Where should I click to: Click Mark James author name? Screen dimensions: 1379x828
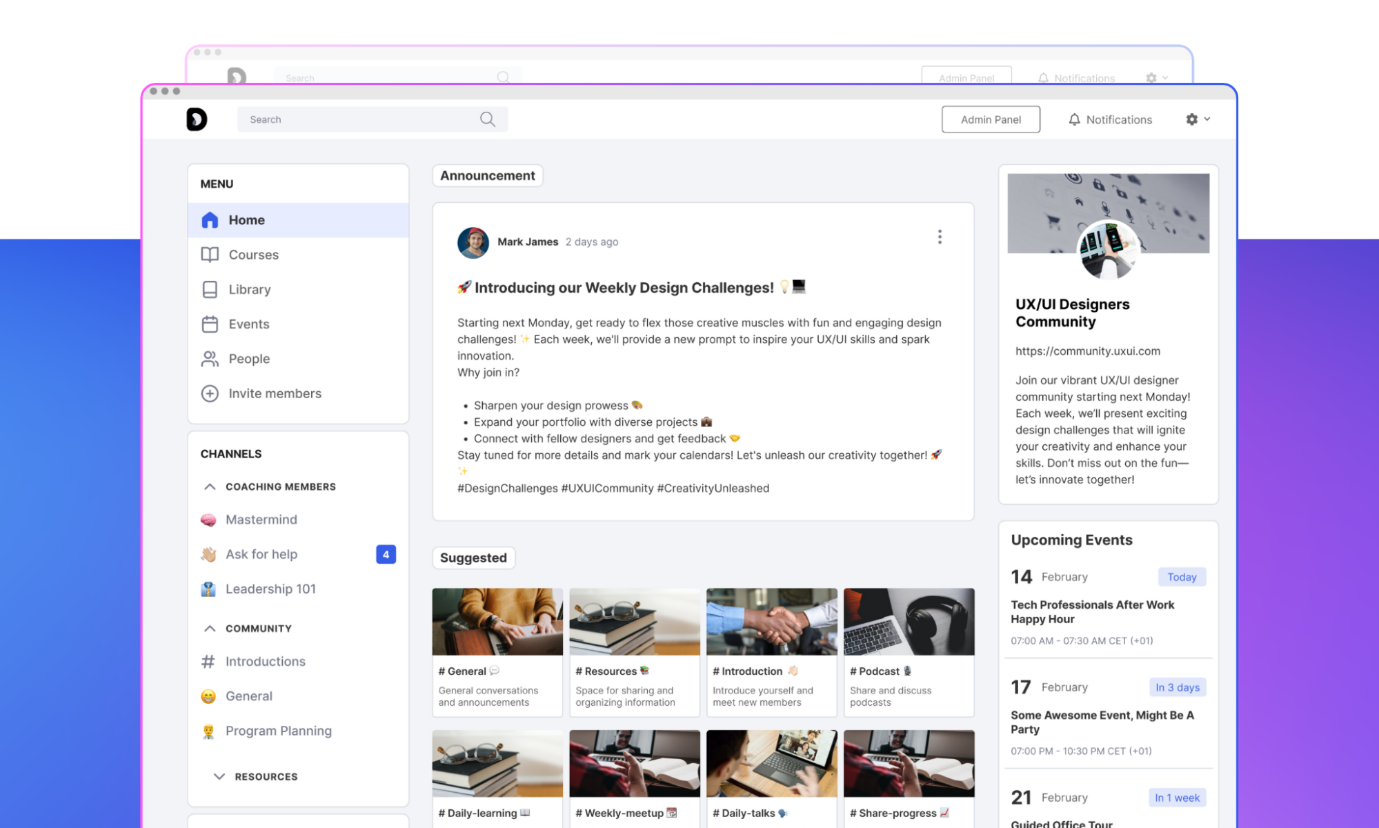[528, 242]
